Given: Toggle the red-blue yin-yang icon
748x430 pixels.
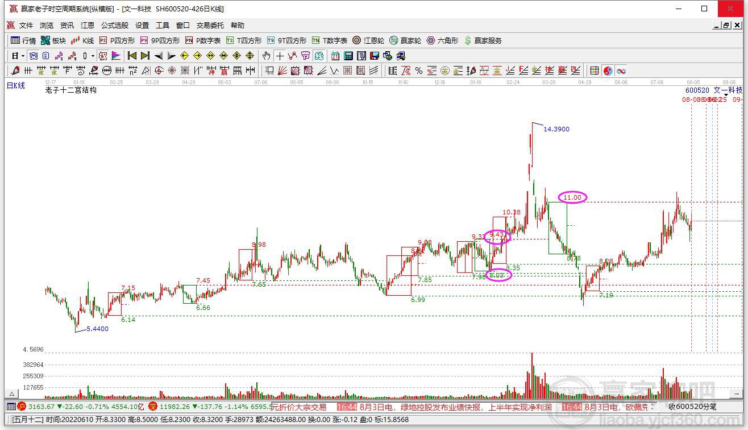Looking at the screenshot, I should (608, 71).
